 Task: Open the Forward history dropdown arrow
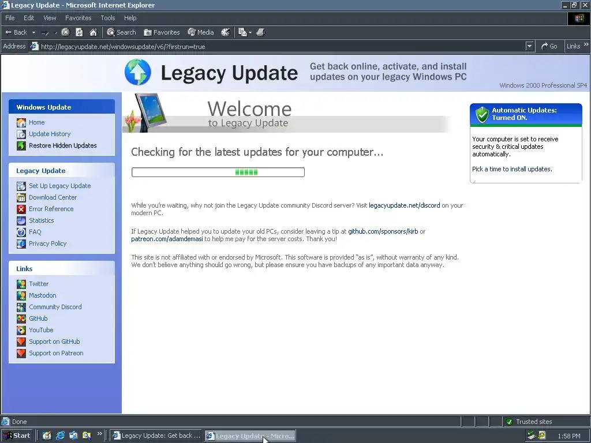tap(56, 32)
